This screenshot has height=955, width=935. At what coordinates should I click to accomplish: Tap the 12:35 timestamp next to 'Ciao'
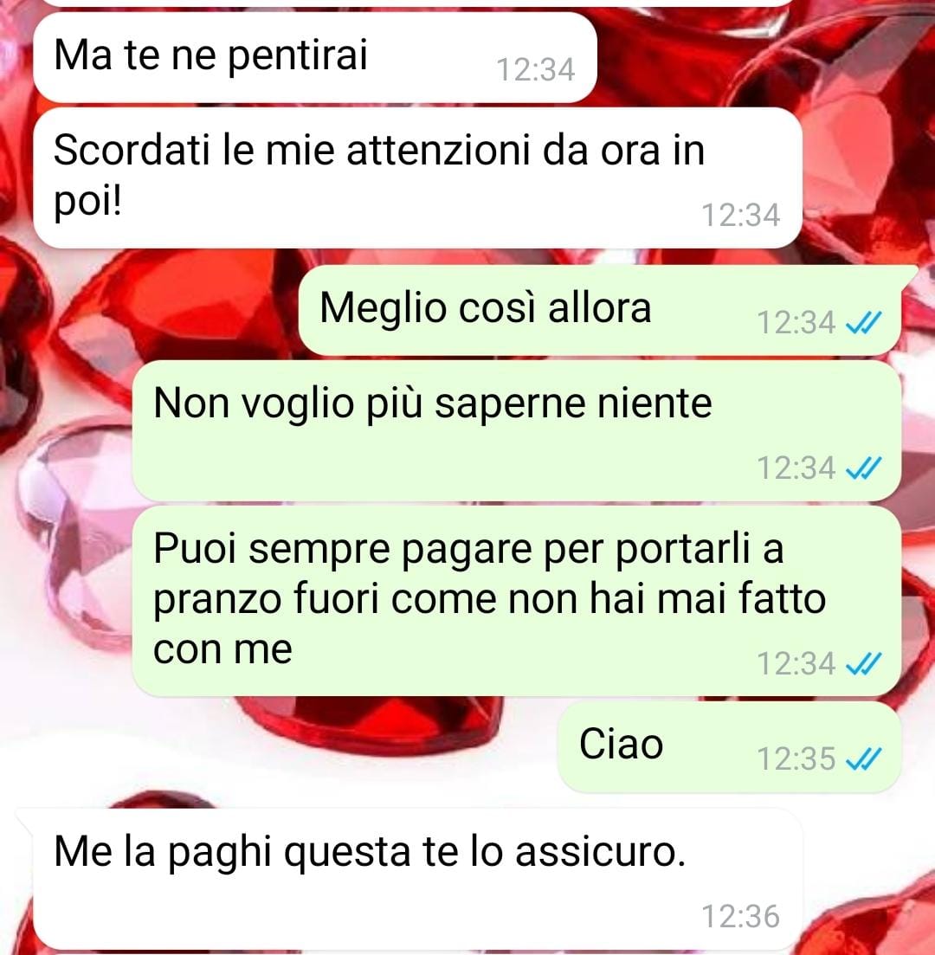(796, 758)
